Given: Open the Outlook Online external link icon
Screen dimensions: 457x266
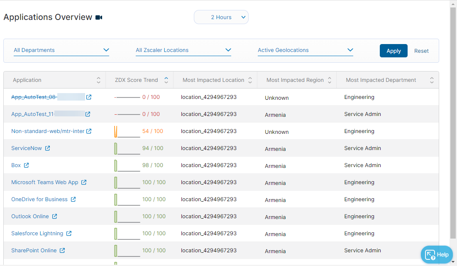Looking at the screenshot, I should 54,217.
